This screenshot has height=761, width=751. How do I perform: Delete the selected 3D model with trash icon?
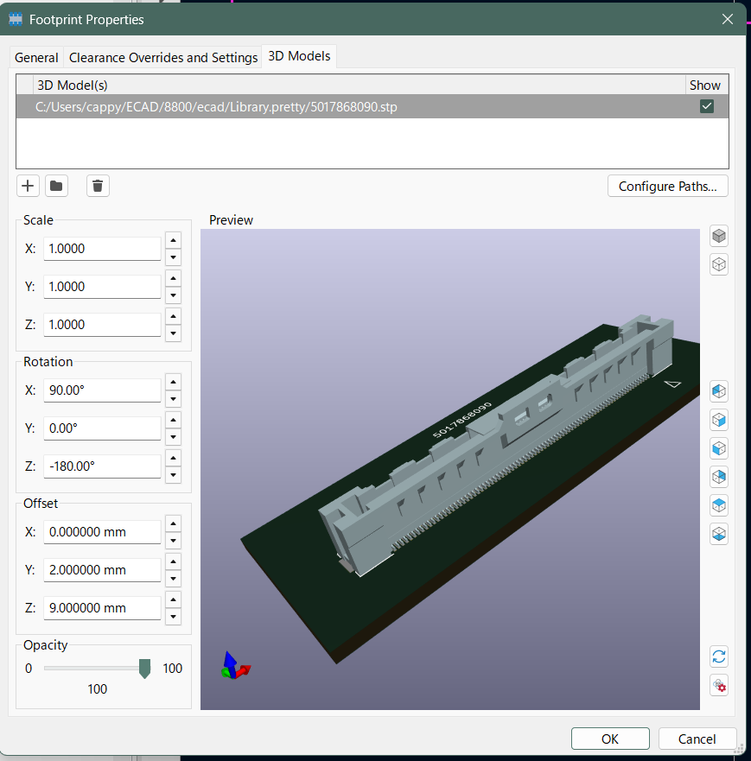pyautogui.click(x=98, y=186)
